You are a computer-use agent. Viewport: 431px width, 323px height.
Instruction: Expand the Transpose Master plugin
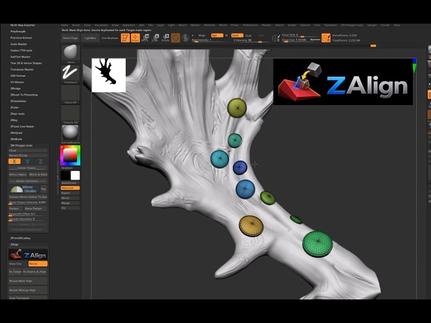click(22, 69)
